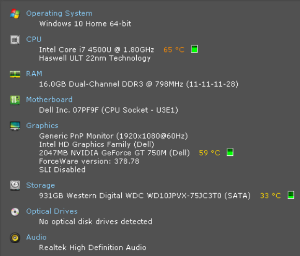Open the Operating System section link

click(59, 14)
